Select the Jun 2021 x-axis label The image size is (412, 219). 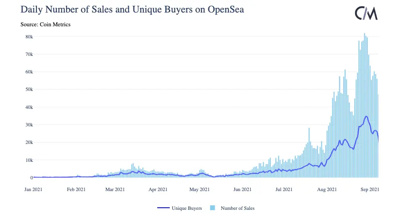coord(243,189)
